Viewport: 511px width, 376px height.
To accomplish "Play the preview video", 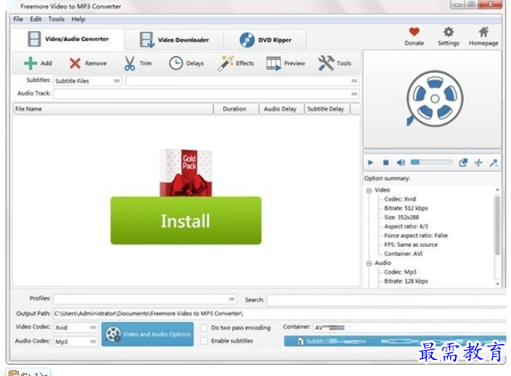I will (371, 163).
